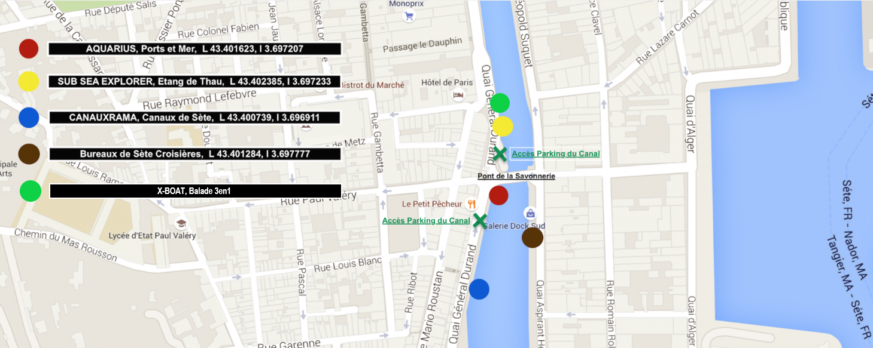Click the Rue Pascal street name
Image resolution: width=873 pixels, height=348 pixels.
301,273
